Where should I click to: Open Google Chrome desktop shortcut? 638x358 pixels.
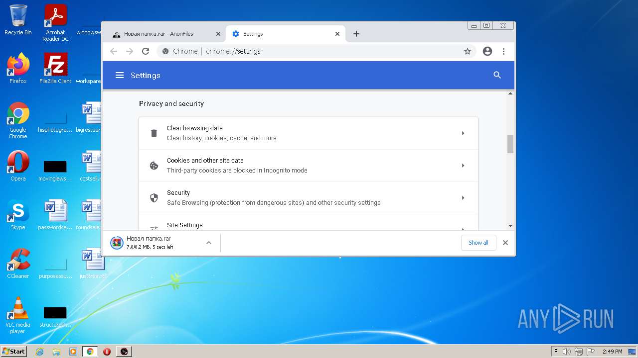pos(18,120)
